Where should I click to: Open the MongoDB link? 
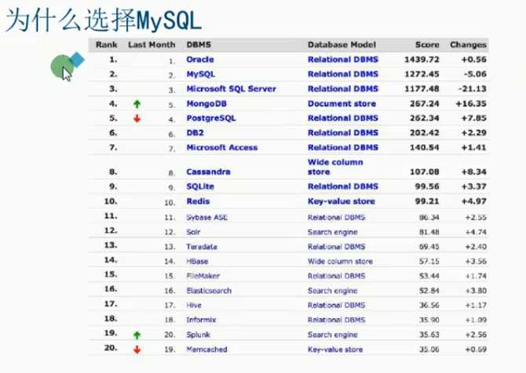click(x=206, y=103)
